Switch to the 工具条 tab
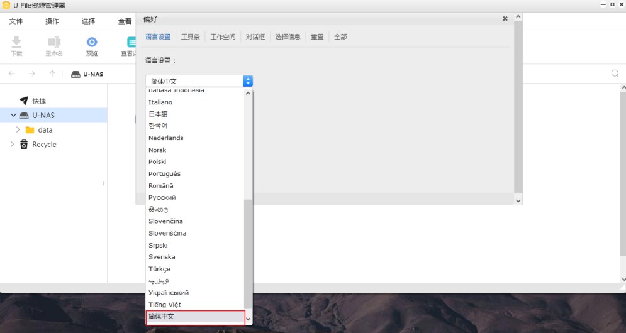This screenshot has width=626, height=333. [190, 37]
